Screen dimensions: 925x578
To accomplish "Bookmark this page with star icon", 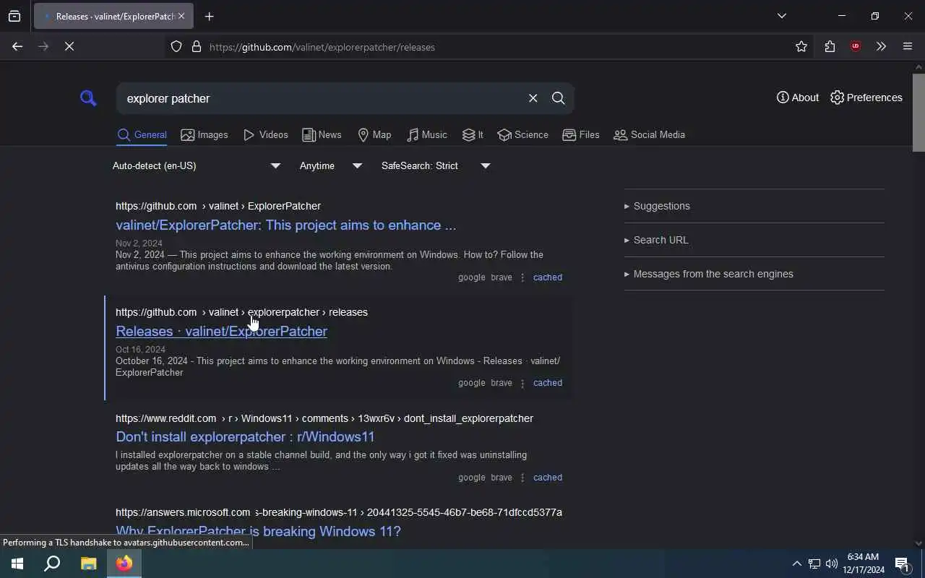I will pos(801,47).
